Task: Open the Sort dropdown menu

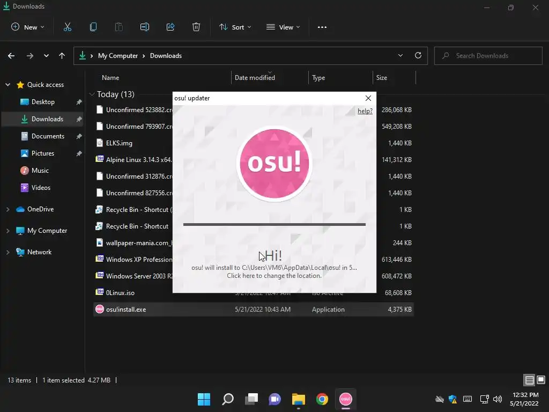Action: click(x=235, y=27)
